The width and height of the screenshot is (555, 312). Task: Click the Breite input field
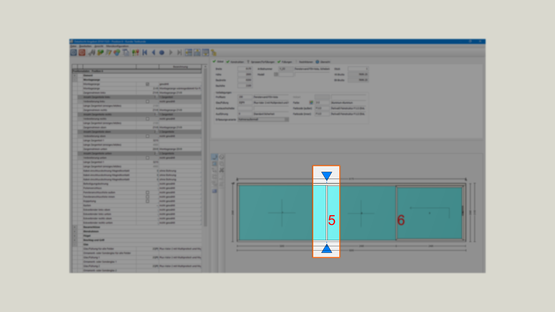(x=245, y=69)
